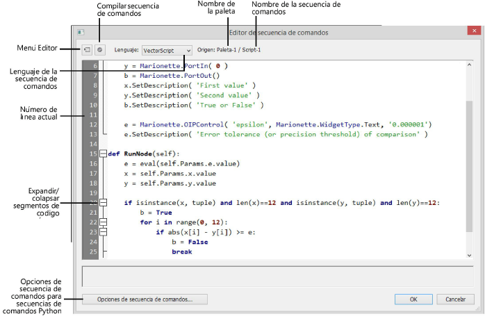Click the message output field below code
Image resolution: width=485 pixels, height=321 pixels.
pos(278,276)
